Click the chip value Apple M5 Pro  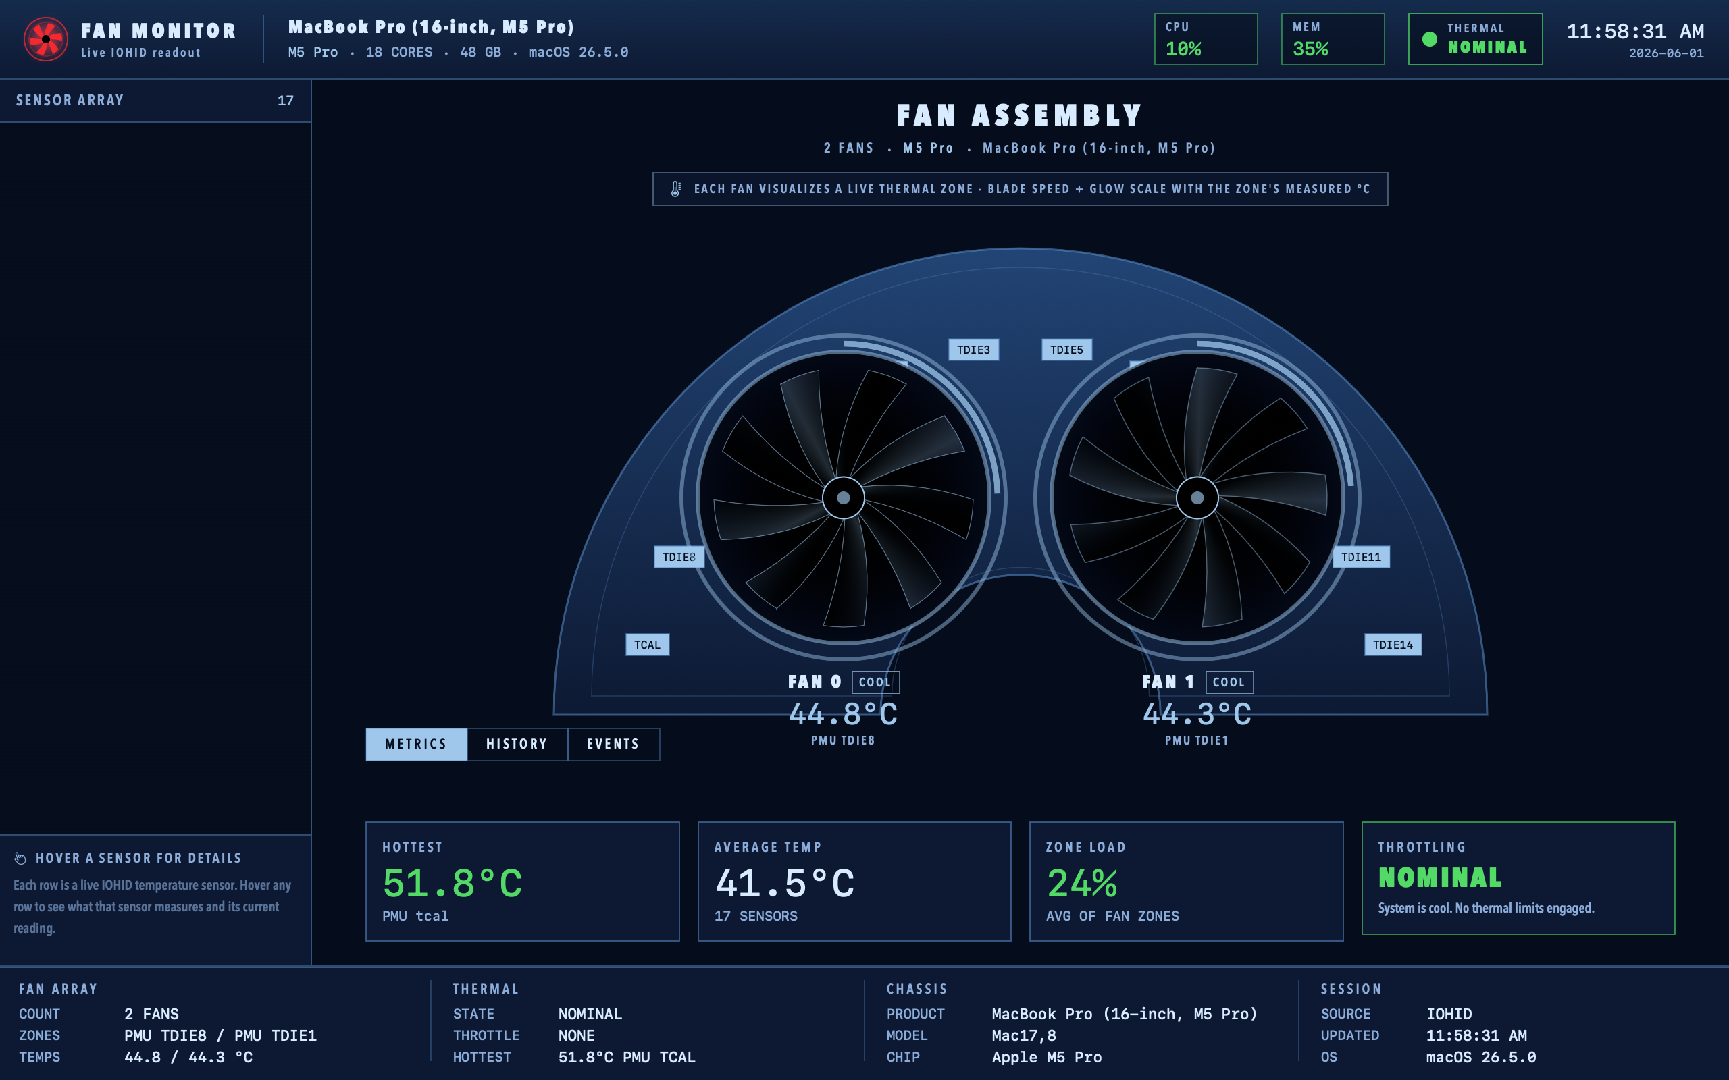click(x=1047, y=1057)
